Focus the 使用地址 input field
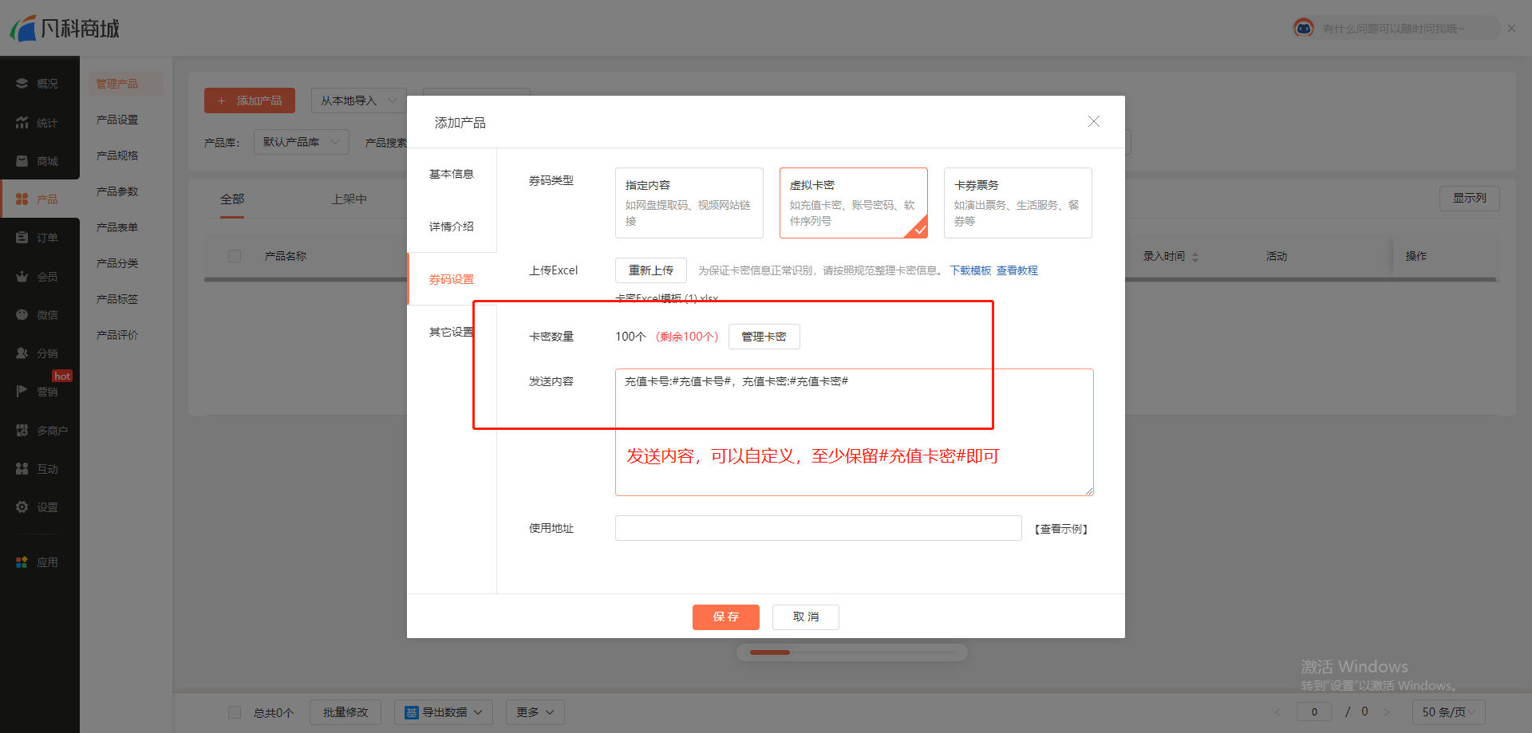The height and width of the screenshot is (733, 1532). [x=819, y=528]
